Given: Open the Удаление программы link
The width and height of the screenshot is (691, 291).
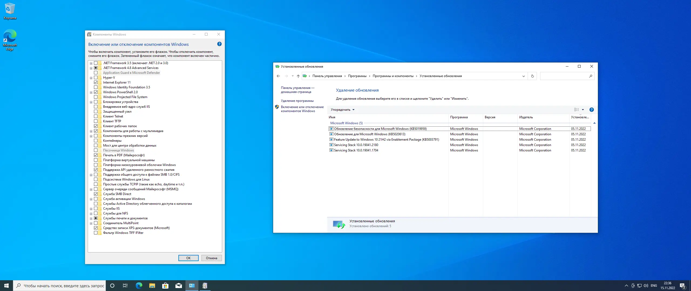Looking at the screenshot, I should (x=297, y=101).
